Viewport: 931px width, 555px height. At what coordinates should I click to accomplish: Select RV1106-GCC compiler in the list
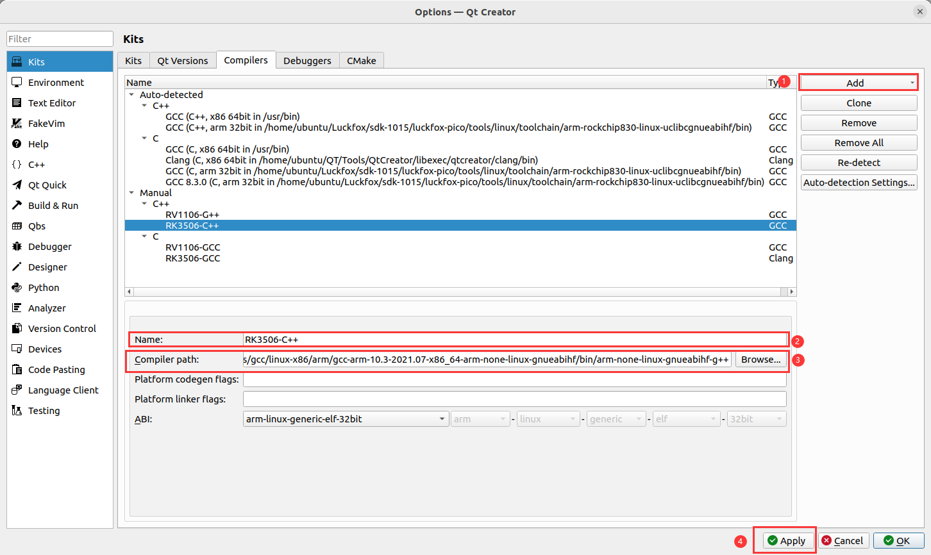point(192,247)
